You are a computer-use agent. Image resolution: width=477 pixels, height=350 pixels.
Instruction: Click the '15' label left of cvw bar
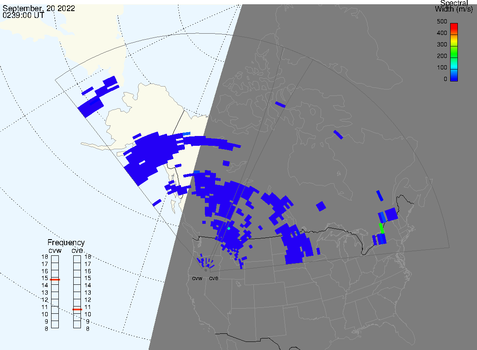(x=45, y=278)
